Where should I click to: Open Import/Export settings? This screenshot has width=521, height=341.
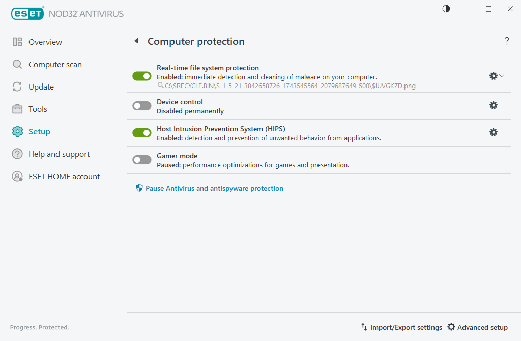401,327
